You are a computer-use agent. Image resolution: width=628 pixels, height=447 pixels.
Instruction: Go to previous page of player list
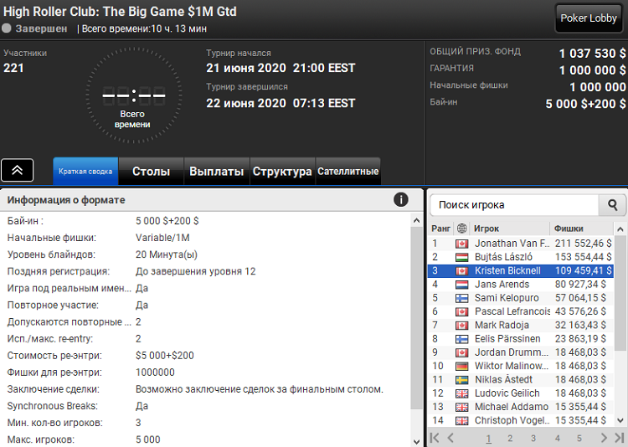click(x=450, y=438)
